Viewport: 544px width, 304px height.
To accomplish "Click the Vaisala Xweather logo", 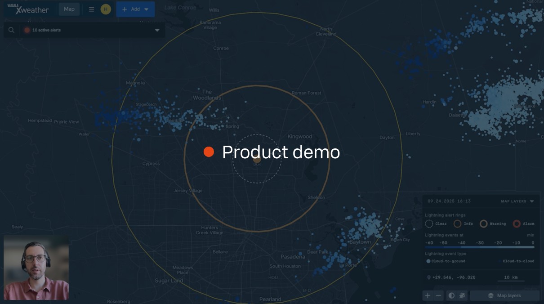I will (28, 9).
